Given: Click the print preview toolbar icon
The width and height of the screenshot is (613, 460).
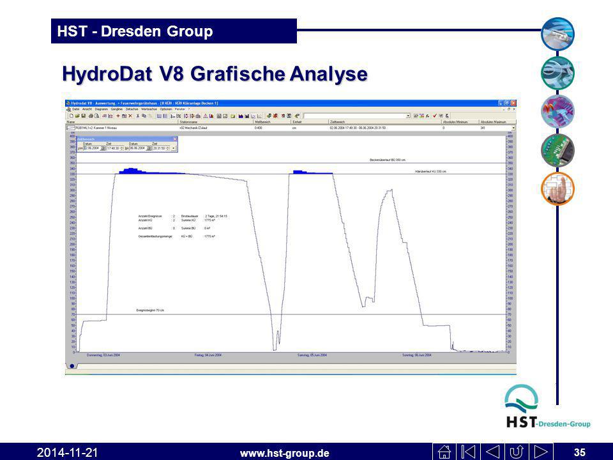Looking at the screenshot, I should point(96,116).
